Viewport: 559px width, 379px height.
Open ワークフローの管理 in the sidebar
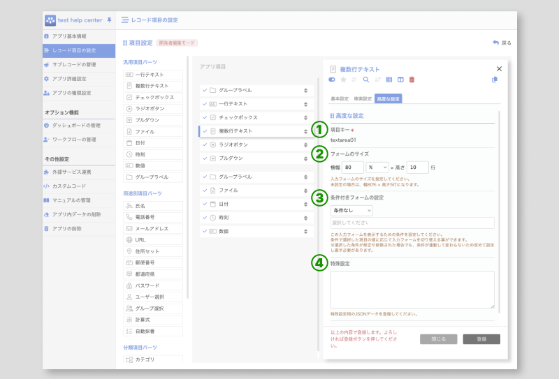[x=79, y=140]
